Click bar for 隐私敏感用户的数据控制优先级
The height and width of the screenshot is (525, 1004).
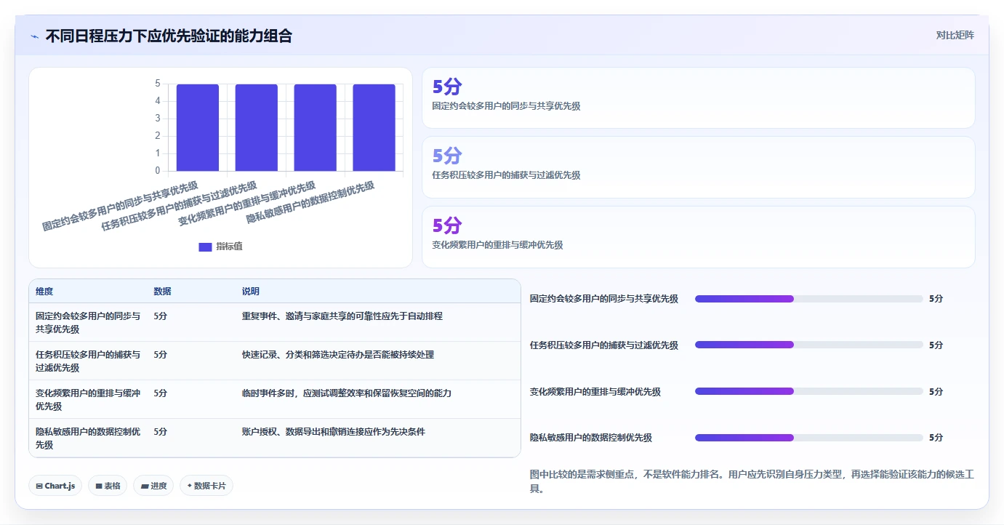pos(374,127)
